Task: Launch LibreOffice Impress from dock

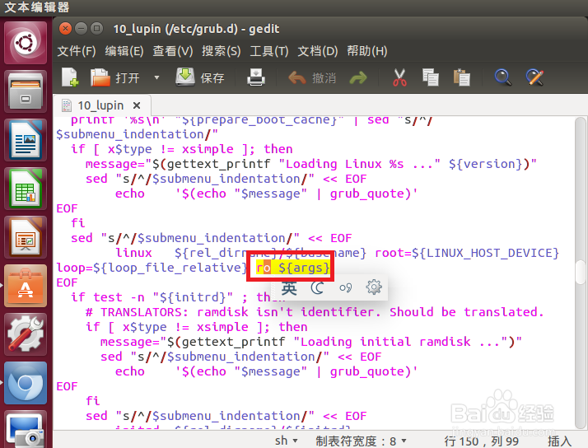Action: click(26, 237)
